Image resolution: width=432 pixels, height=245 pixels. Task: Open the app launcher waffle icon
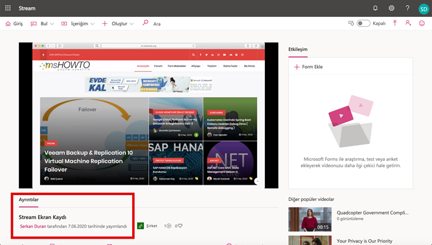[x=8, y=8]
